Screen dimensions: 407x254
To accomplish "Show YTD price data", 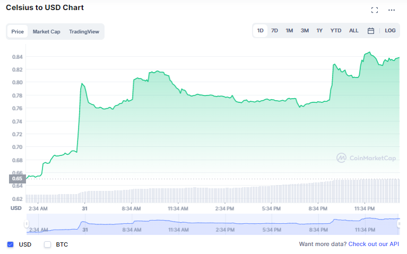I will pyautogui.click(x=335, y=31).
